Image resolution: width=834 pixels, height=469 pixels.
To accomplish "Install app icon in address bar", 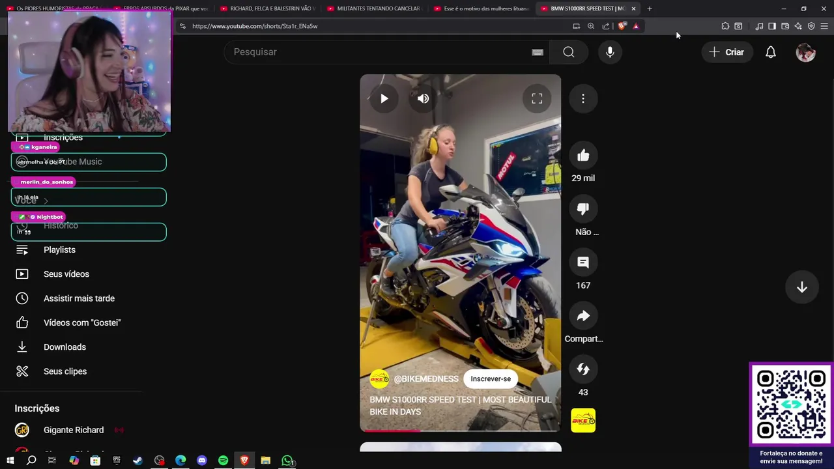I will pos(576,26).
